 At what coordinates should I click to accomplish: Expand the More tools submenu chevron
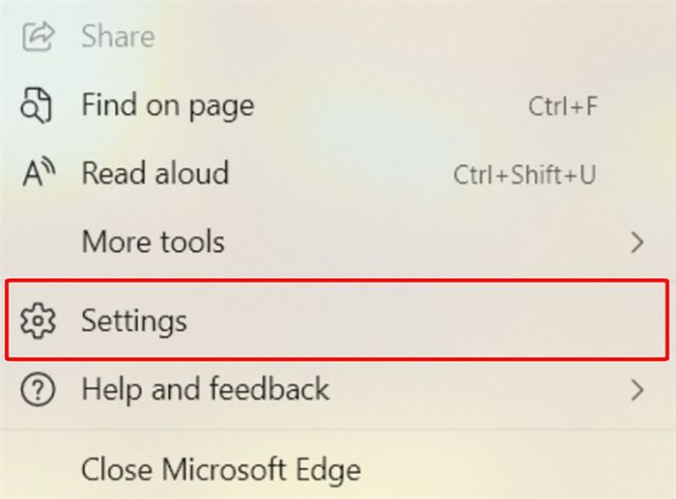click(x=637, y=242)
